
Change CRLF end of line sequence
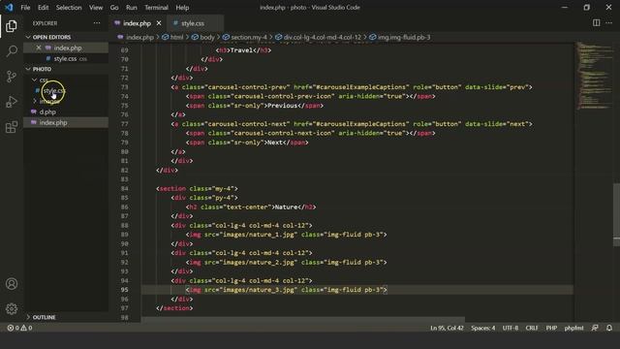point(532,328)
